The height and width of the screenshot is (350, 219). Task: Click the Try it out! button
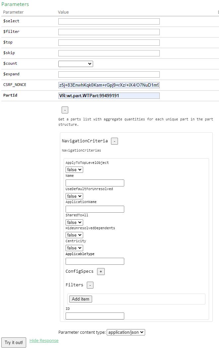(x=14, y=342)
